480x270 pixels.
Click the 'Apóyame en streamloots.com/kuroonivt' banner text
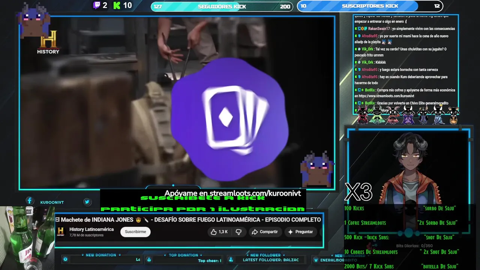point(232,193)
